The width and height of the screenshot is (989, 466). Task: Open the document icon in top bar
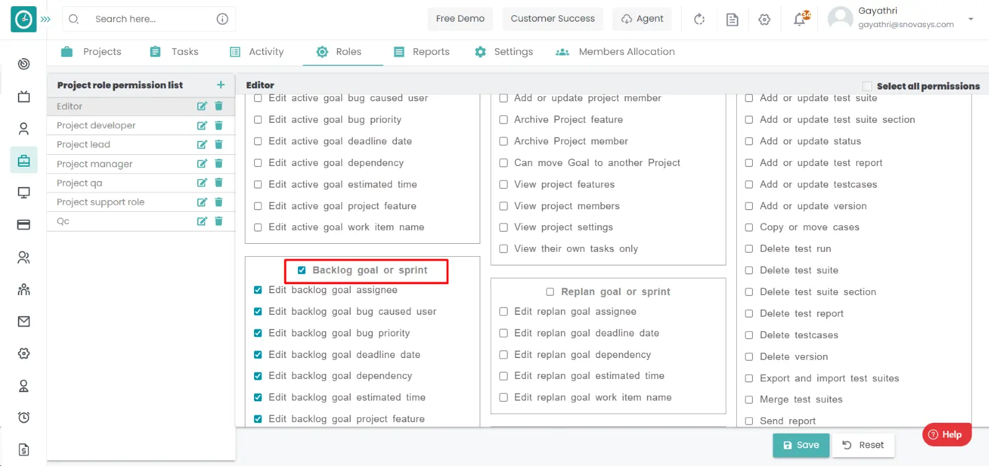(x=732, y=19)
